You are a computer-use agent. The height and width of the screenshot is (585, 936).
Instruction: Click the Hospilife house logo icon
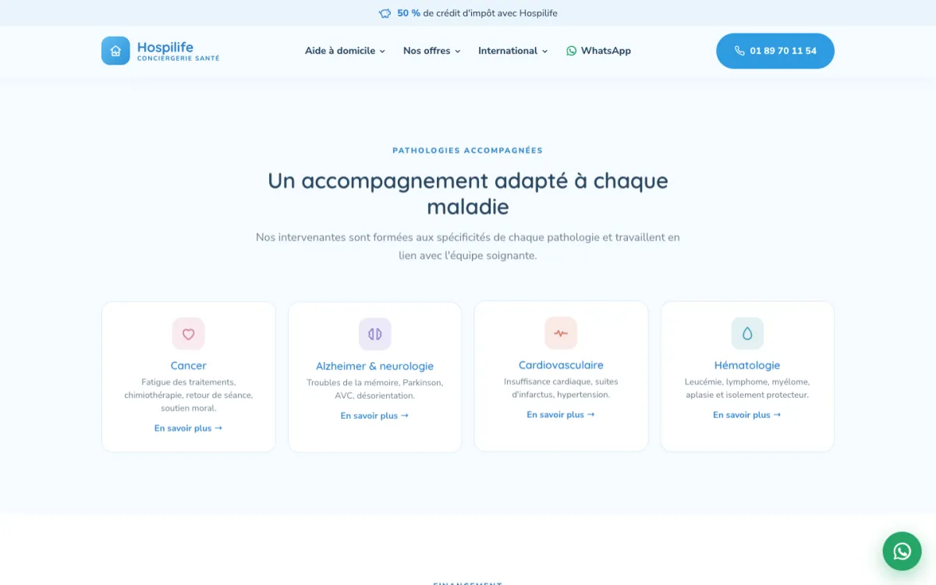tap(115, 51)
